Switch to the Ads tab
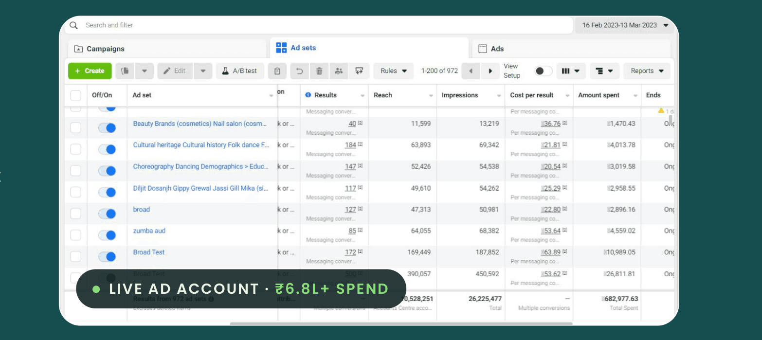Viewport: 762px width, 340px height. pyautogui.click(x=571, y=49)
